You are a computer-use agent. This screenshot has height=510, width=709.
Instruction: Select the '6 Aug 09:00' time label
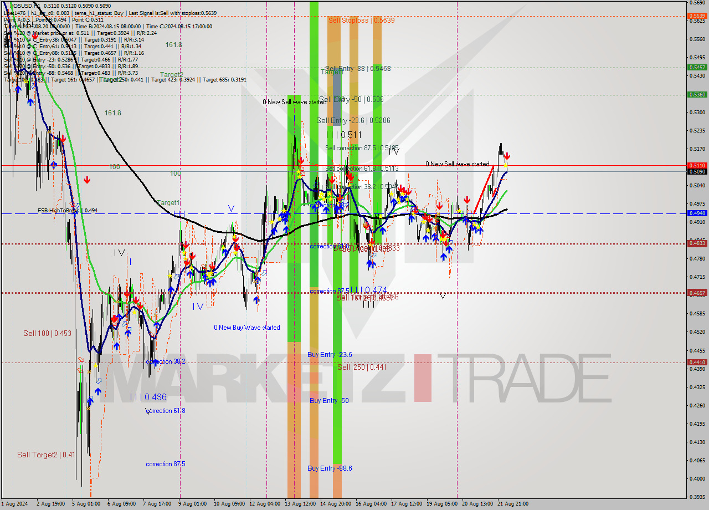(122, 504)
